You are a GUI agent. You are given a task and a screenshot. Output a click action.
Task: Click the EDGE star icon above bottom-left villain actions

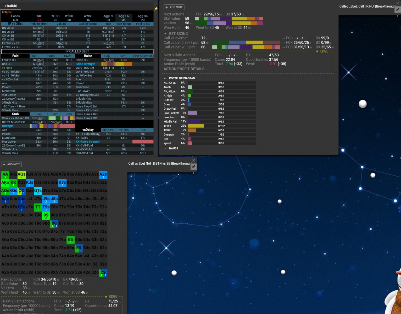coord(106,296)
